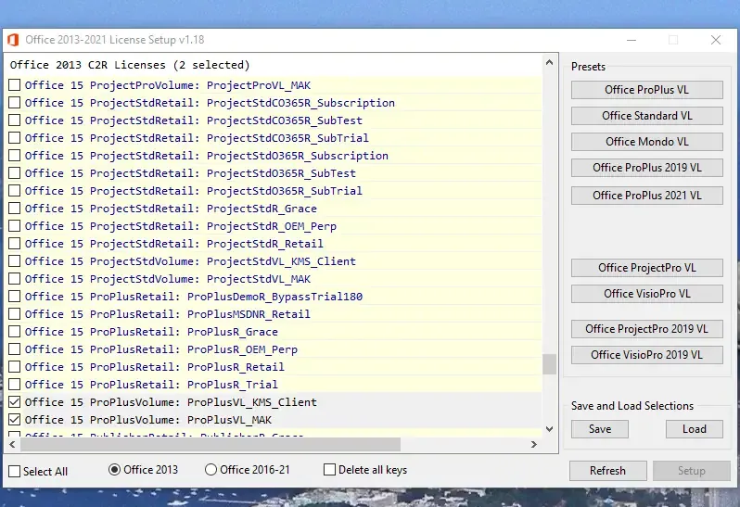This screenshot has width=740, height=507.
Task: Uncheck ProPlusVL_MAK checkbox
Action: click(15, 419)
